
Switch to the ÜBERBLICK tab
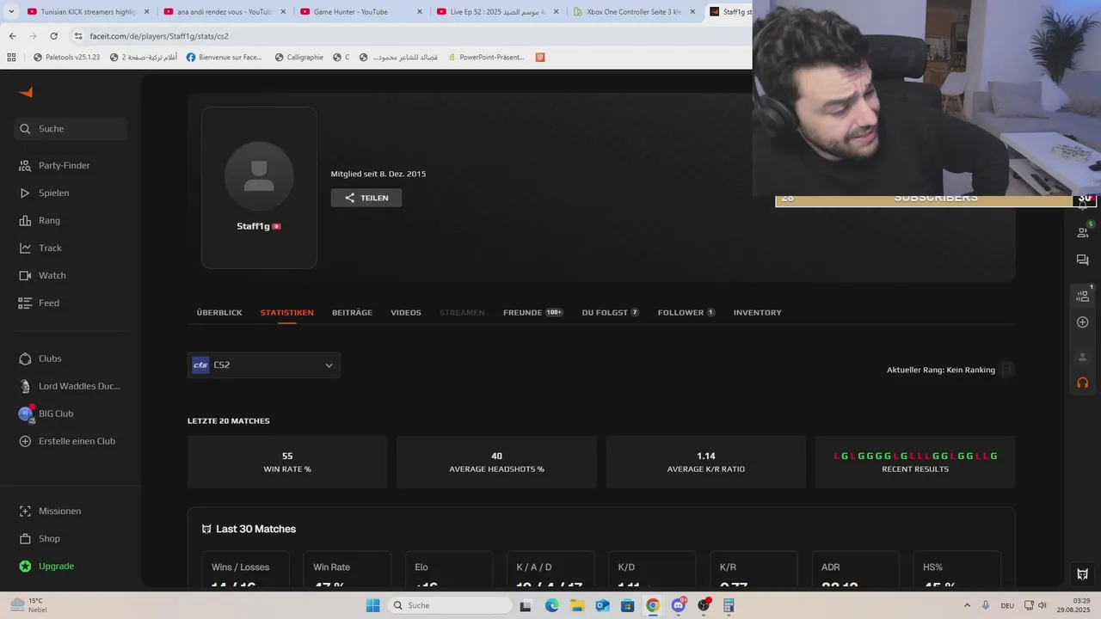tap(219, 313)
